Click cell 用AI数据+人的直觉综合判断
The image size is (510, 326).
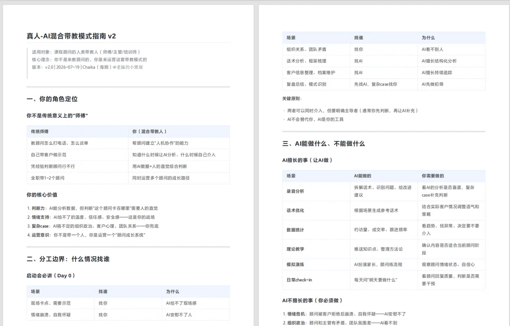coord(160,167)
